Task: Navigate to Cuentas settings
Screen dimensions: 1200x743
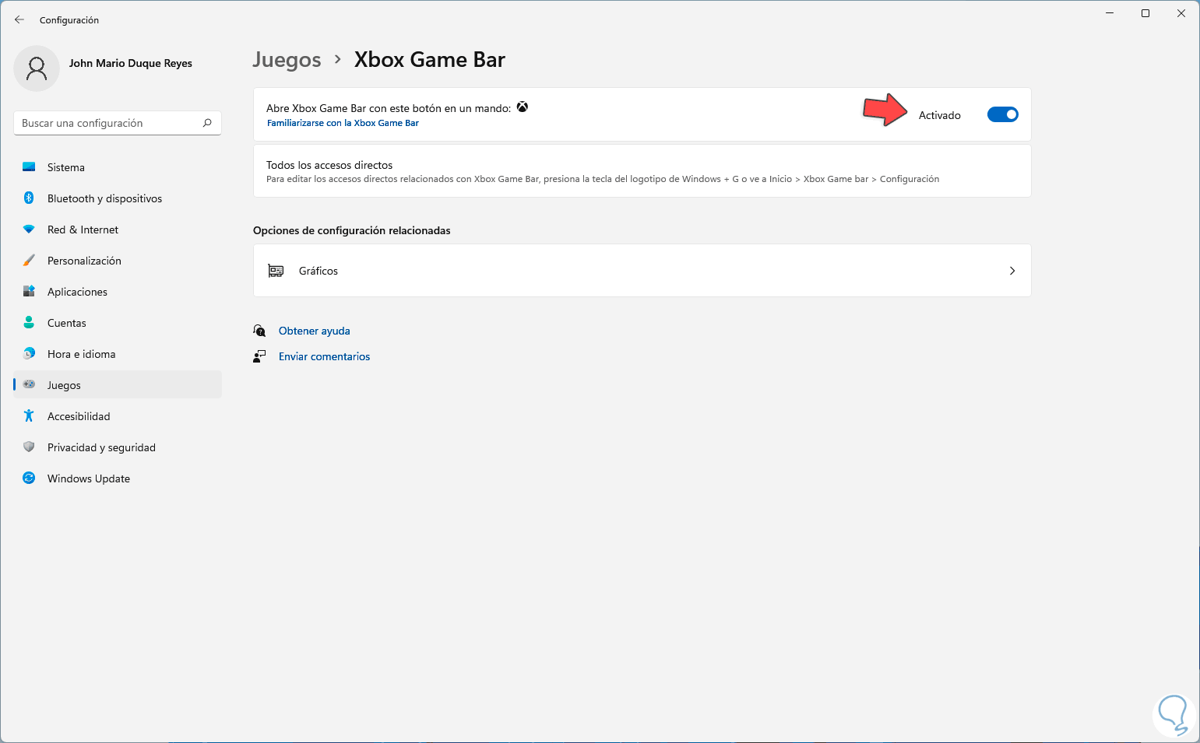Action: (x=118, y=323)
